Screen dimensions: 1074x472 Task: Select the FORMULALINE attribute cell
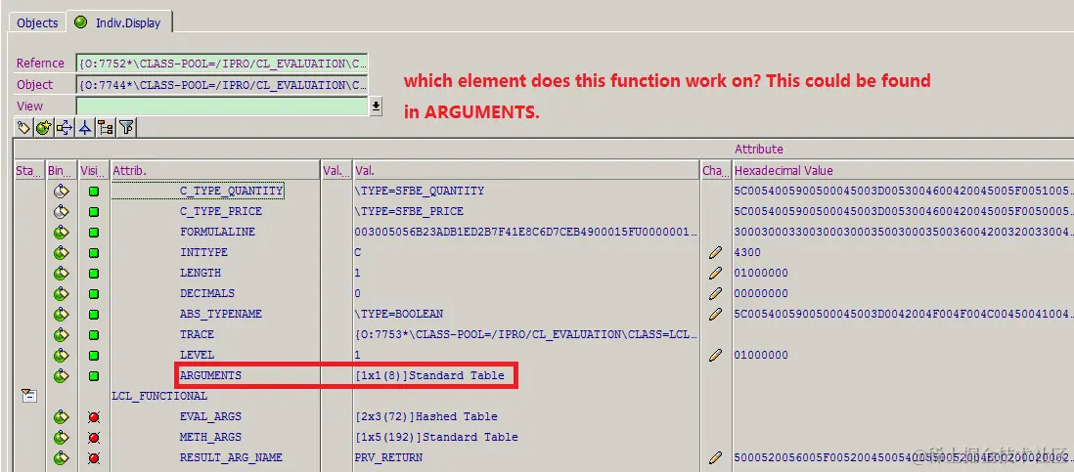(x=216, y=232)
